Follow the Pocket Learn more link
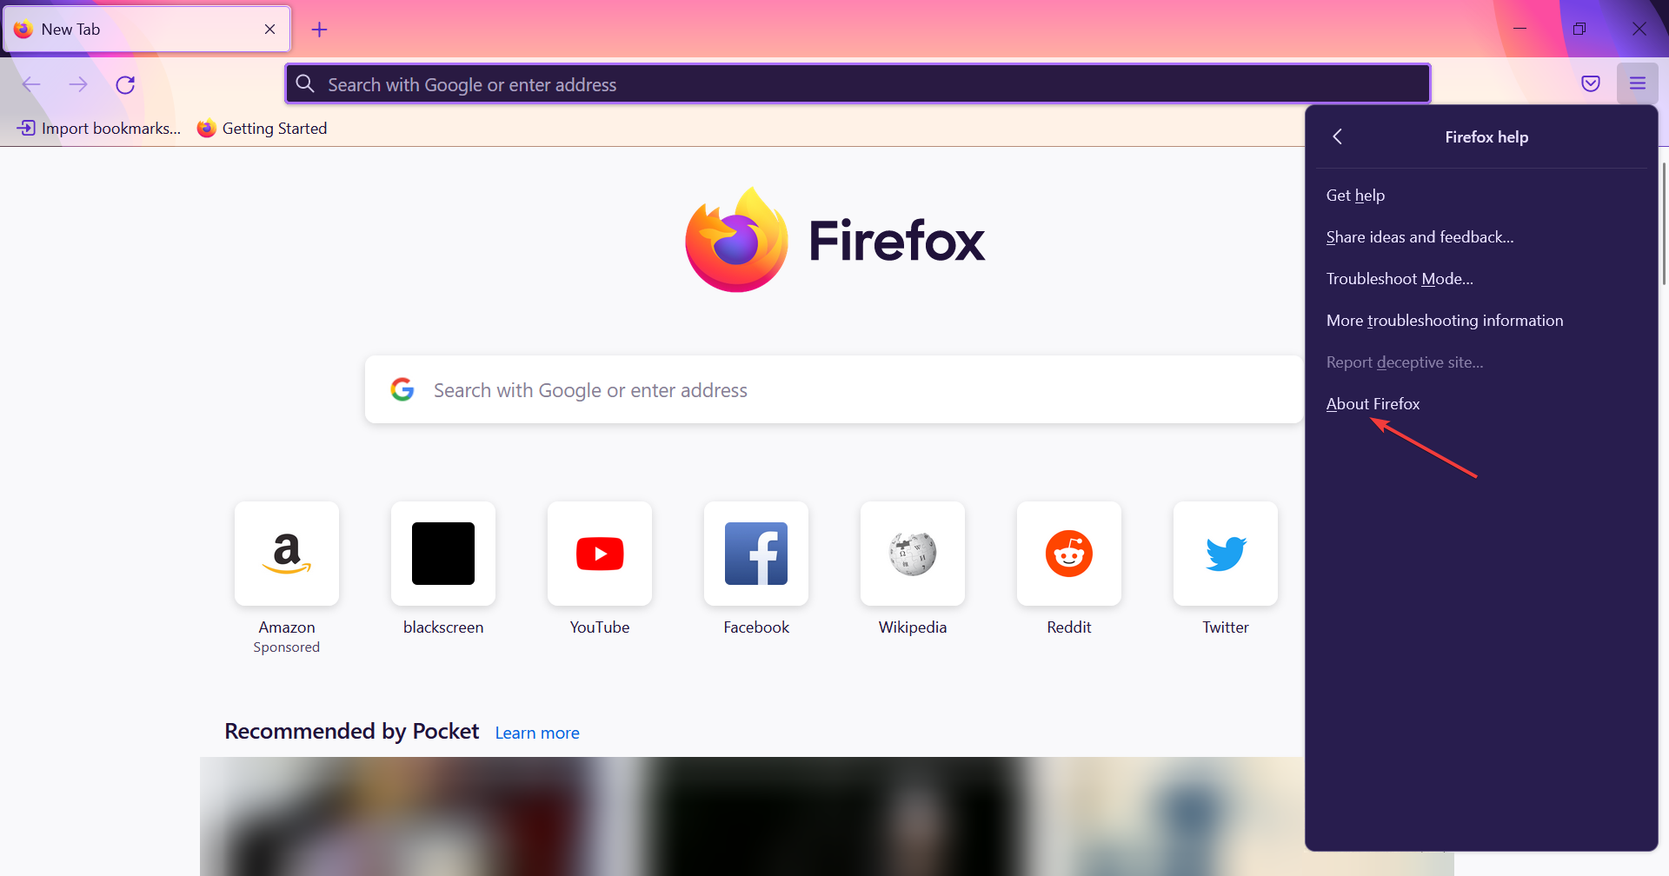The width and height of the screenshot is (1669, 876). pos(537,733)
